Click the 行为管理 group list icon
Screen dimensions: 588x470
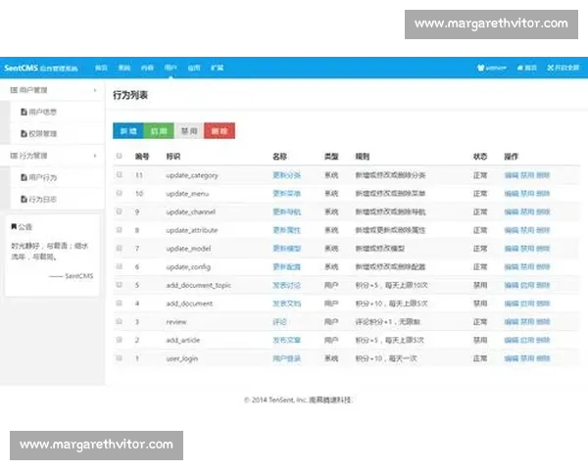pos(14,156)
